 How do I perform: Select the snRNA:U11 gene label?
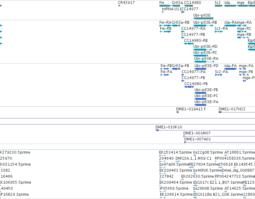[x=172, y=9]
